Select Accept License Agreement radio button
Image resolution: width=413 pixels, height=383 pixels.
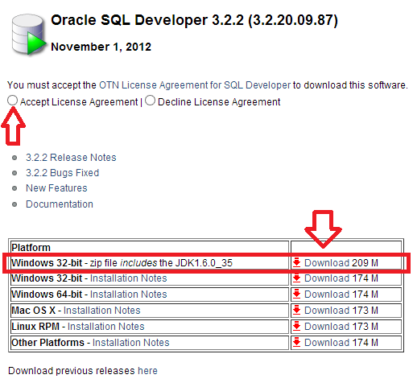pyautogui.click(x=12, y=101)
